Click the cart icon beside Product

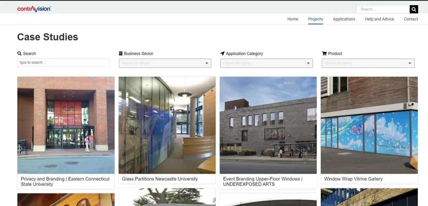pyautogui.click(x=324, y=54)
